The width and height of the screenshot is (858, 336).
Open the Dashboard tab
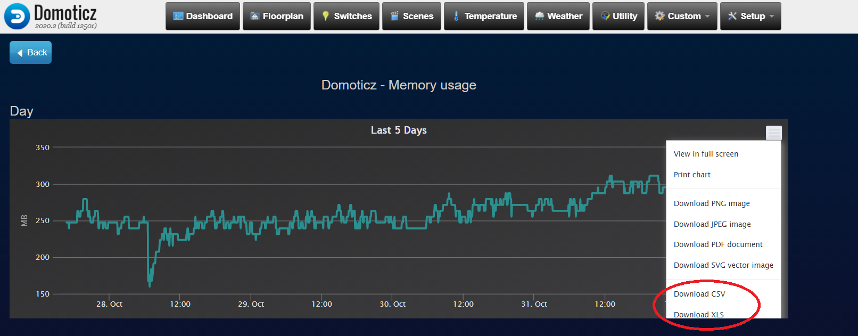point(203,16)
